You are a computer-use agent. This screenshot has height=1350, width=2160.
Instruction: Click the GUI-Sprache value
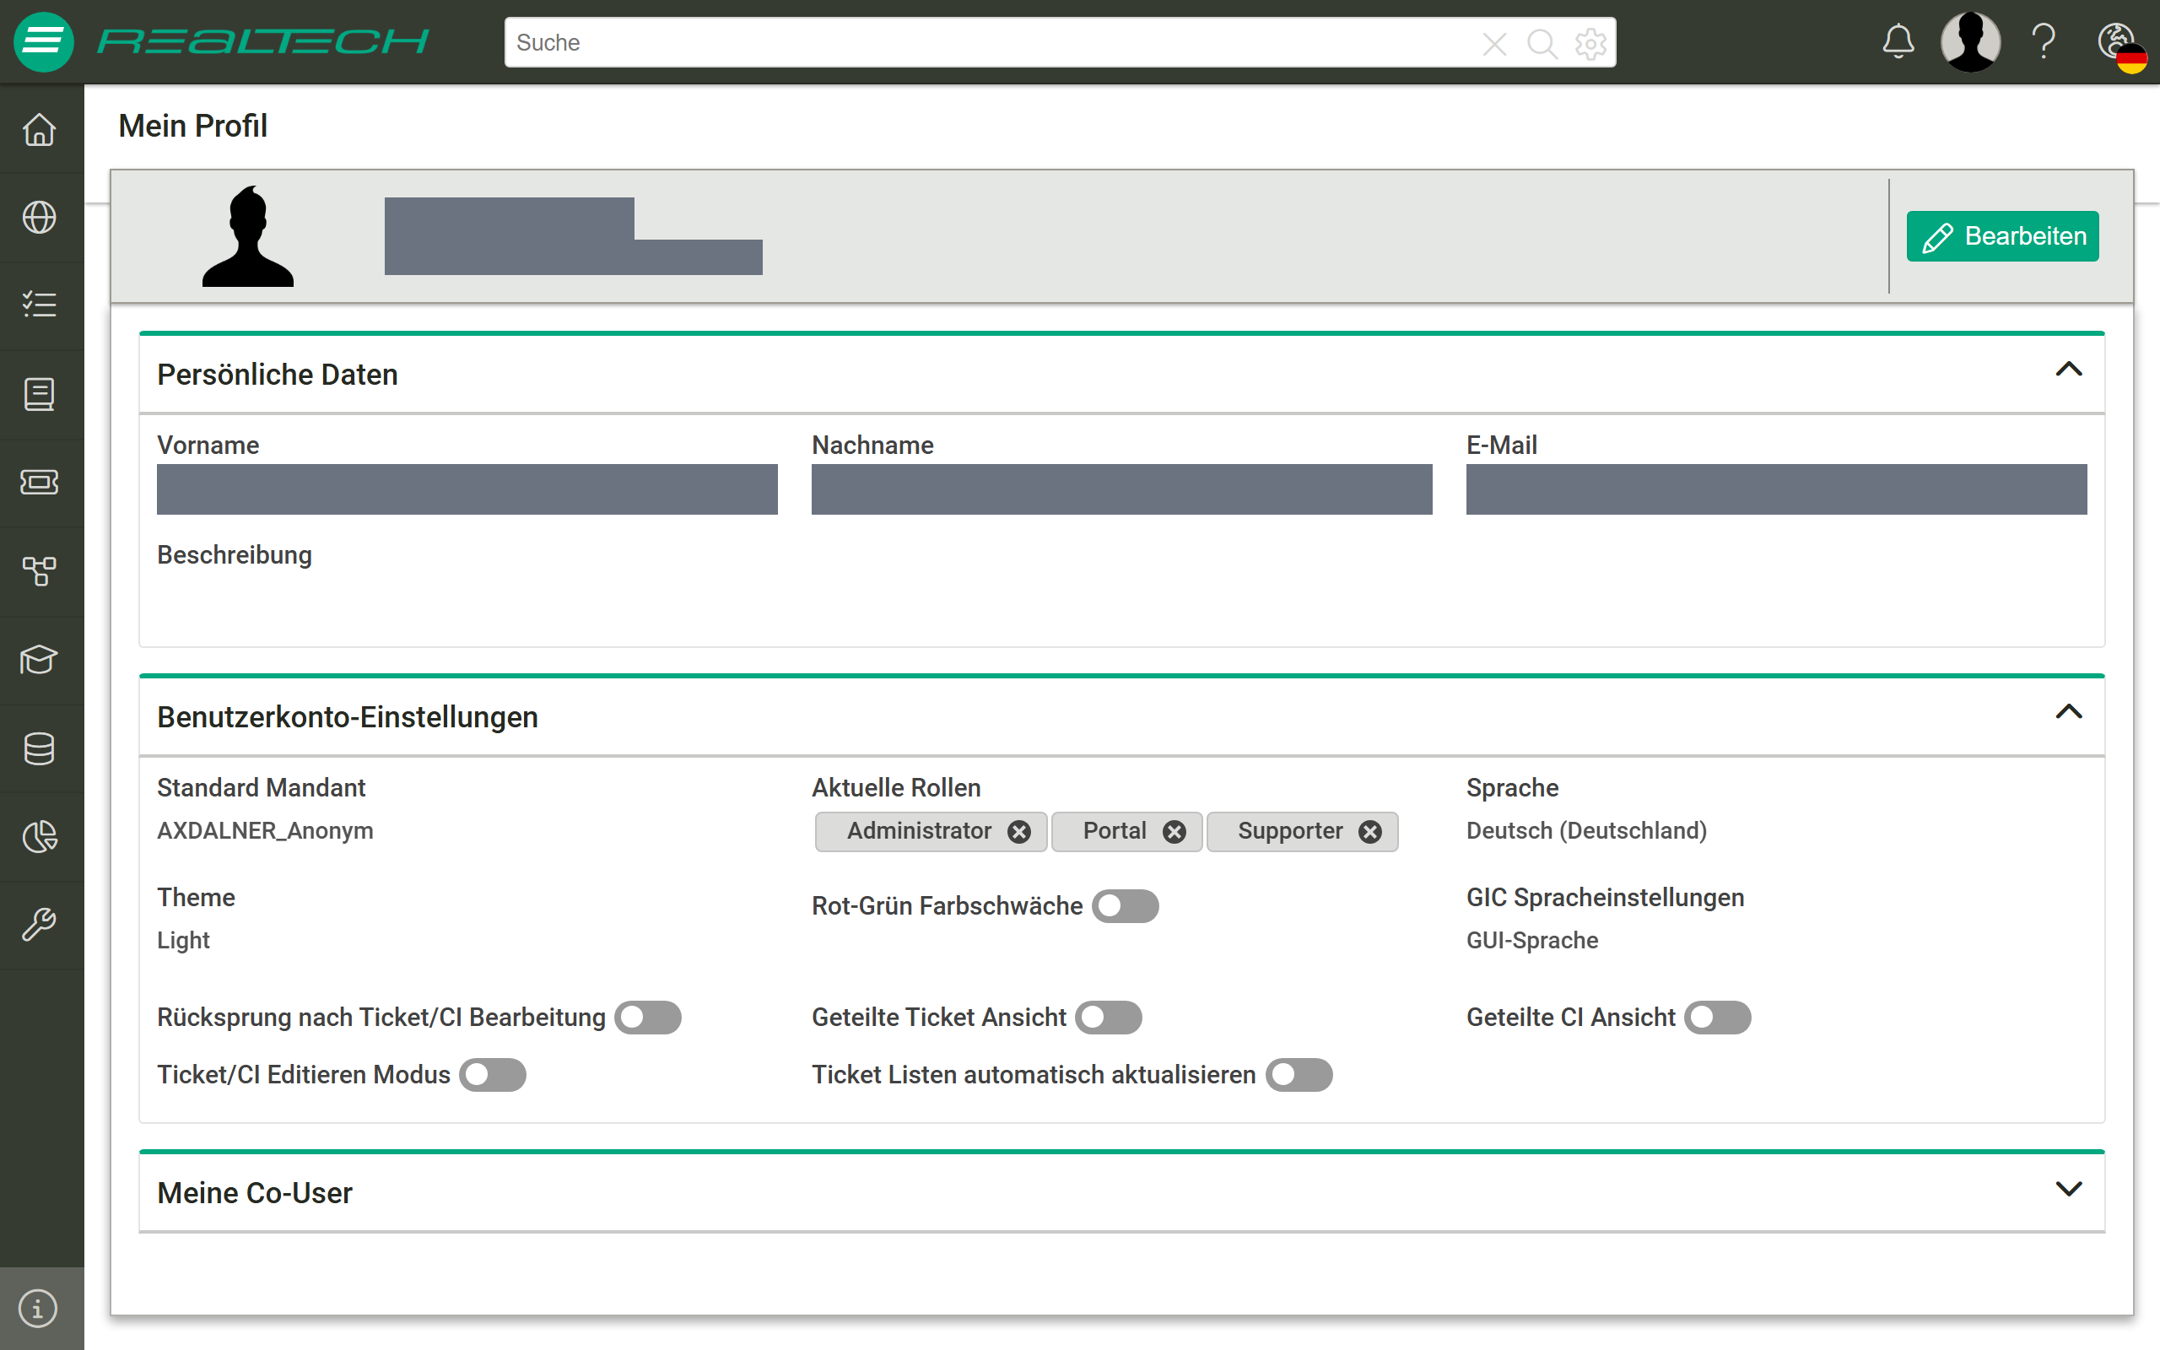1531,941
